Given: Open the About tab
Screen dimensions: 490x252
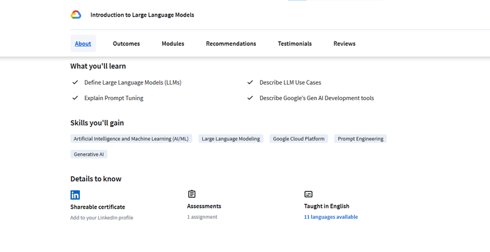Looking at the screenshot, I should coord(83,43).
